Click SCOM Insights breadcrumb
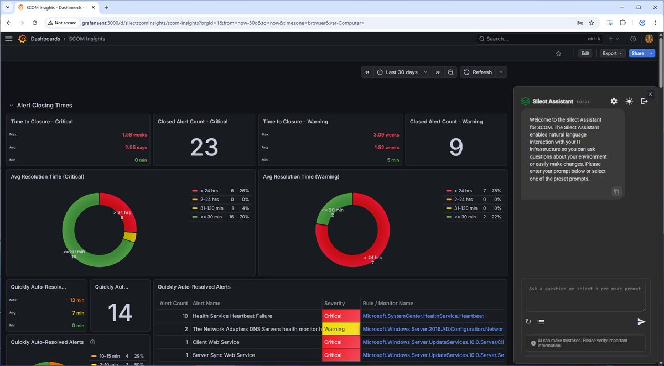Viewport: 664px width, 366px height. tap(87, 39)
